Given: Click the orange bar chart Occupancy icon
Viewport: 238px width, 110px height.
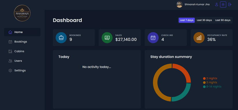Looking at the screenshot, I should 199,38.
